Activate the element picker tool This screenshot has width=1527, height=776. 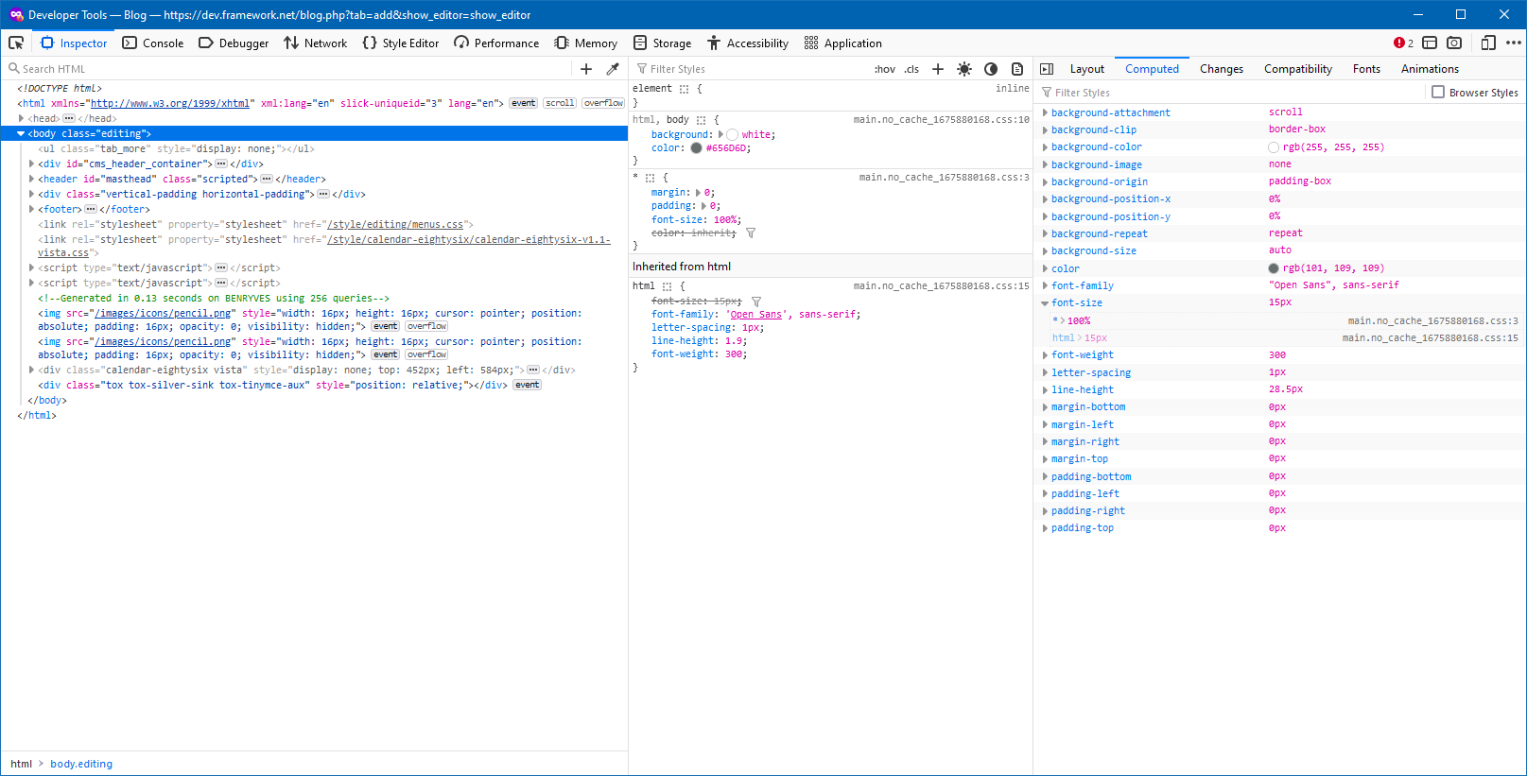(x=16, y=43)
